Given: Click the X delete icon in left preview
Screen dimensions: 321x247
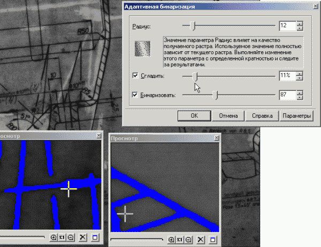Looking at the screenshot, I should tap(83, 237).
